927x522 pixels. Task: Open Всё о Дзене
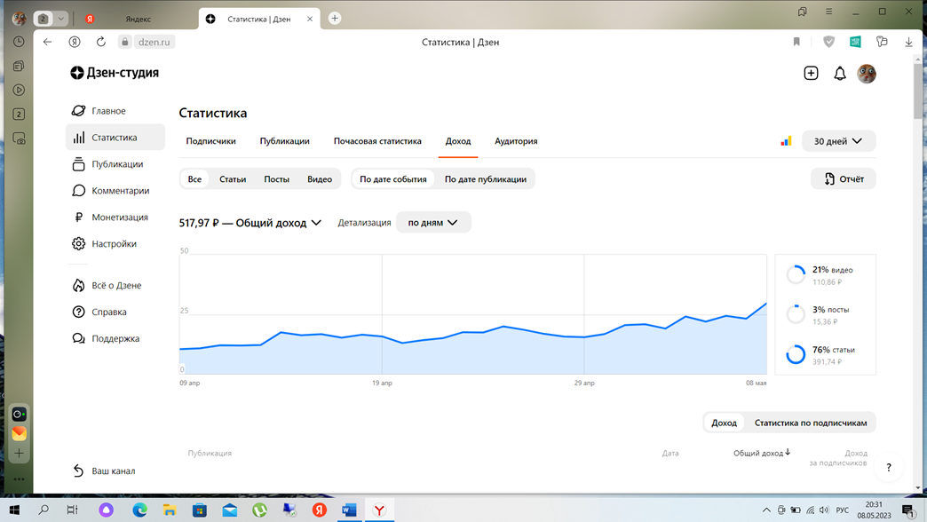pos(115,285)
